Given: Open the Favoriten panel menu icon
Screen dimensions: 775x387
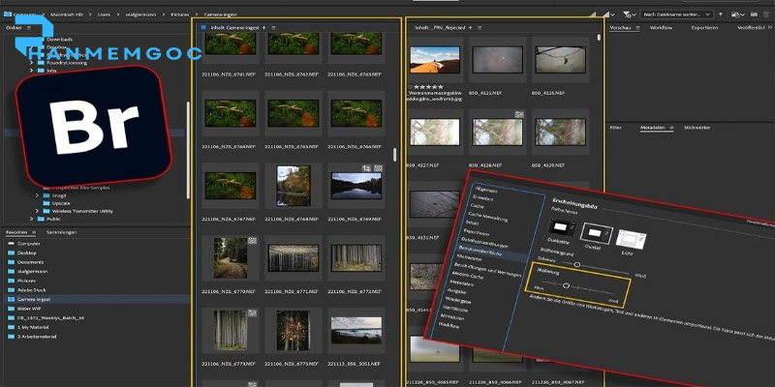Looking at the screenshot, I should [34, 232].
